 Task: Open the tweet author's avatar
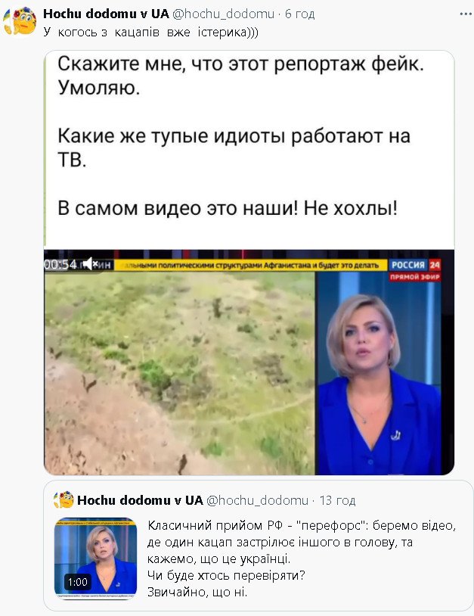[20, 21]
